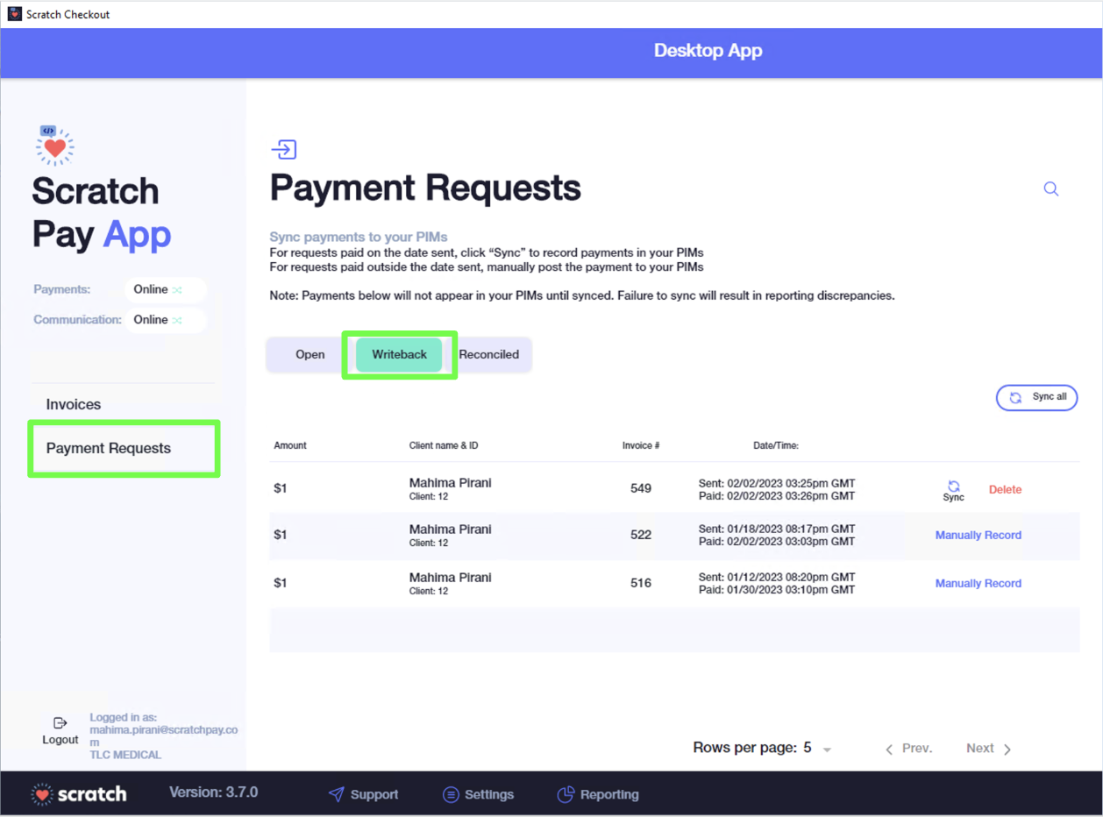Click the Sync payments to your PIMs subtitle
Viewport: 1103px width, 817px height.
pos(359,237)
